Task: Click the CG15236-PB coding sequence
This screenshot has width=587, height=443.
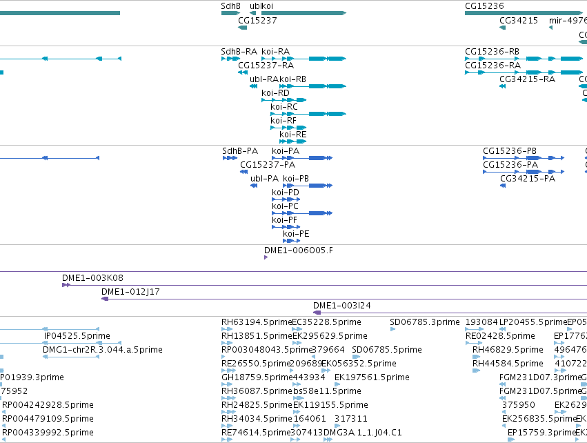Action: pyautogui.click(x=524, y=158)
